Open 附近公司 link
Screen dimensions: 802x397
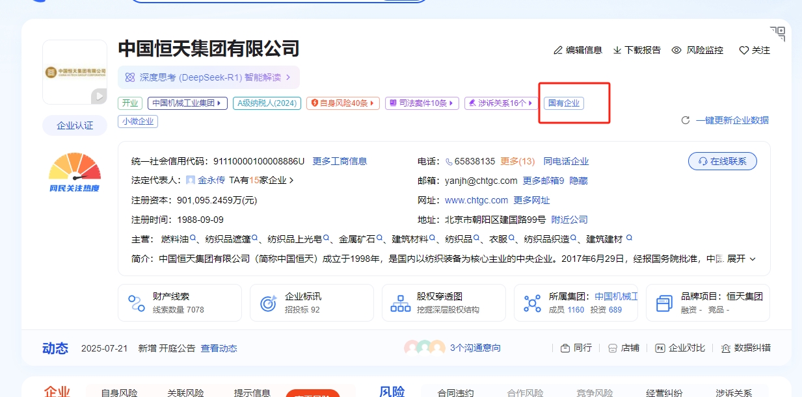pyautogui.click(x=569, y=220)
